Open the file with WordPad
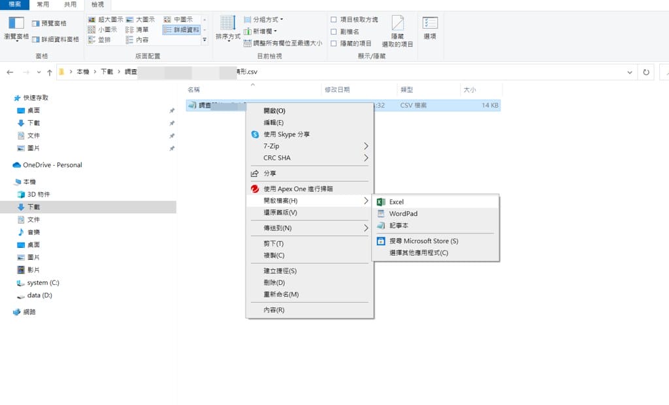The width and height of the screenshot is (669, 405). click(435, 214)
